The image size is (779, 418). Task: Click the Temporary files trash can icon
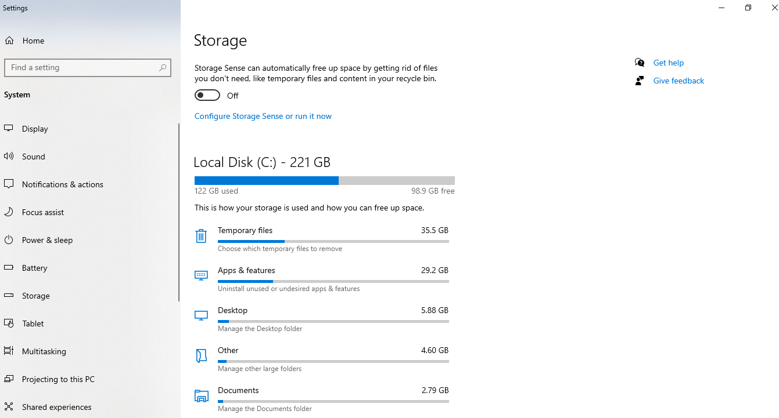[201, 236]
